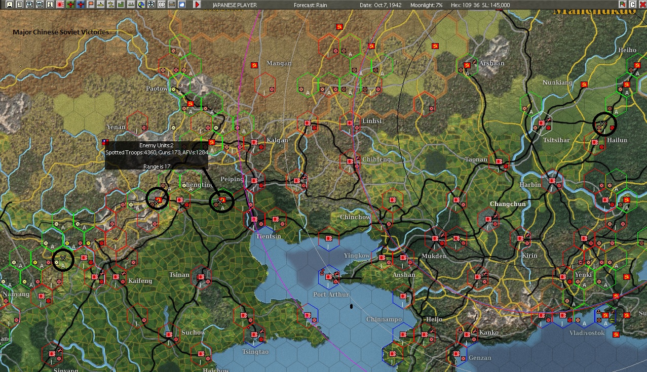The image size is (647, 372).
Task: Click the red end-turn arrow
Action: (x=197, y=5)
